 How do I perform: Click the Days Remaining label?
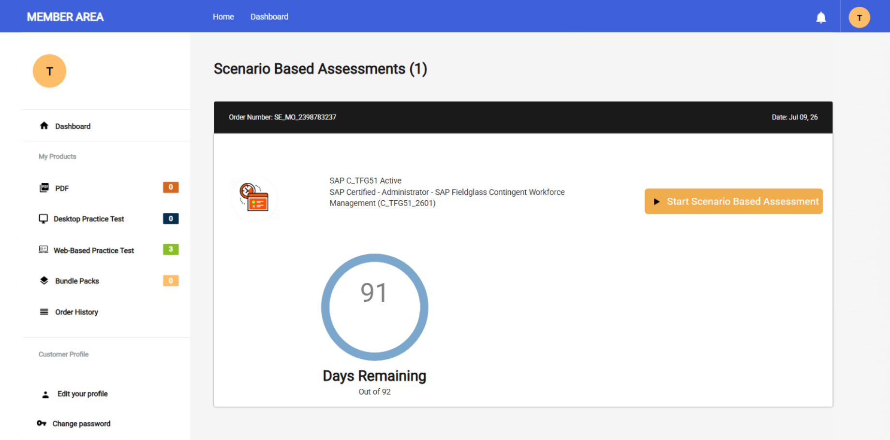(374, 376)
